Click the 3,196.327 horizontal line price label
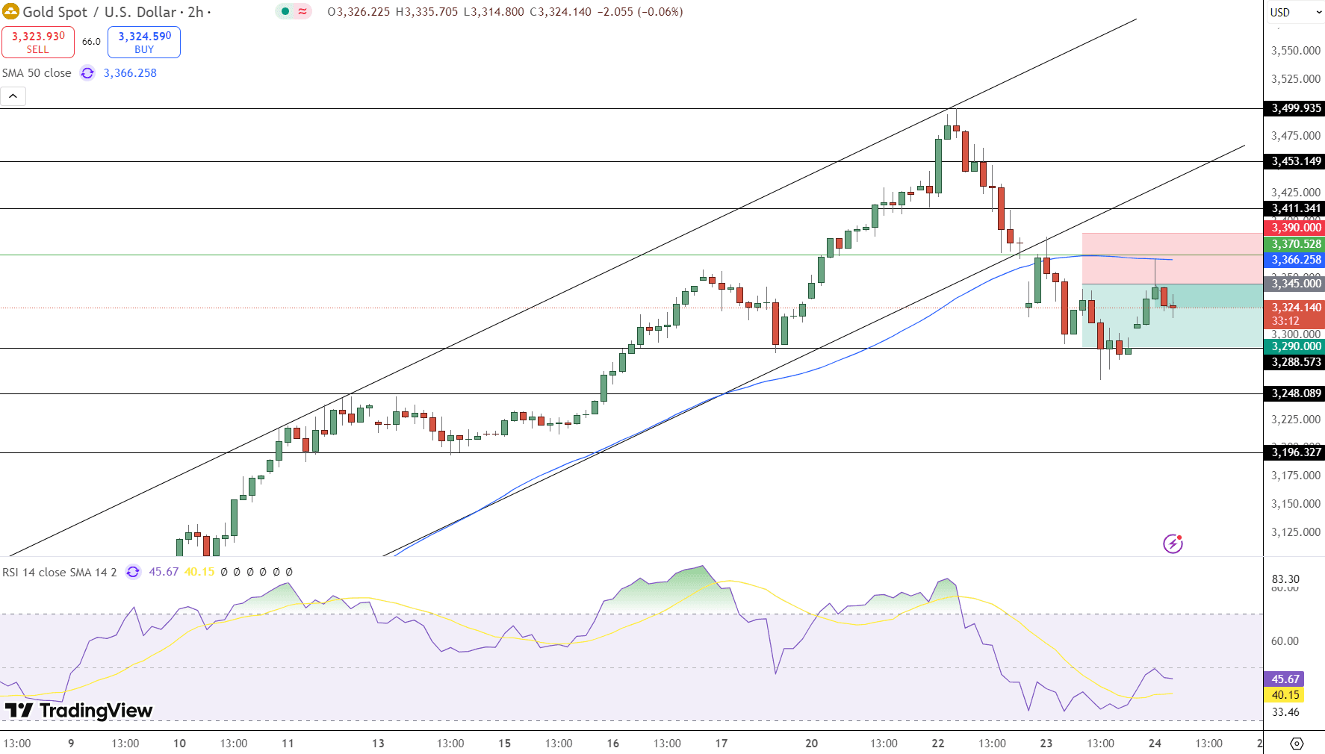Viewport: 1325px width, 754px height. coord(1294,452)
